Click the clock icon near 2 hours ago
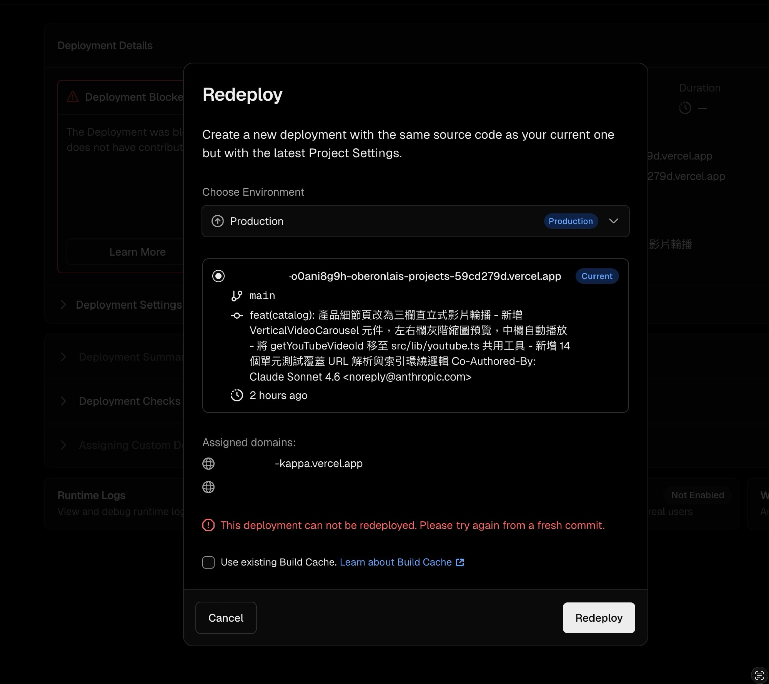The width and height of the screenshot is (769, 684). point(237,395)
